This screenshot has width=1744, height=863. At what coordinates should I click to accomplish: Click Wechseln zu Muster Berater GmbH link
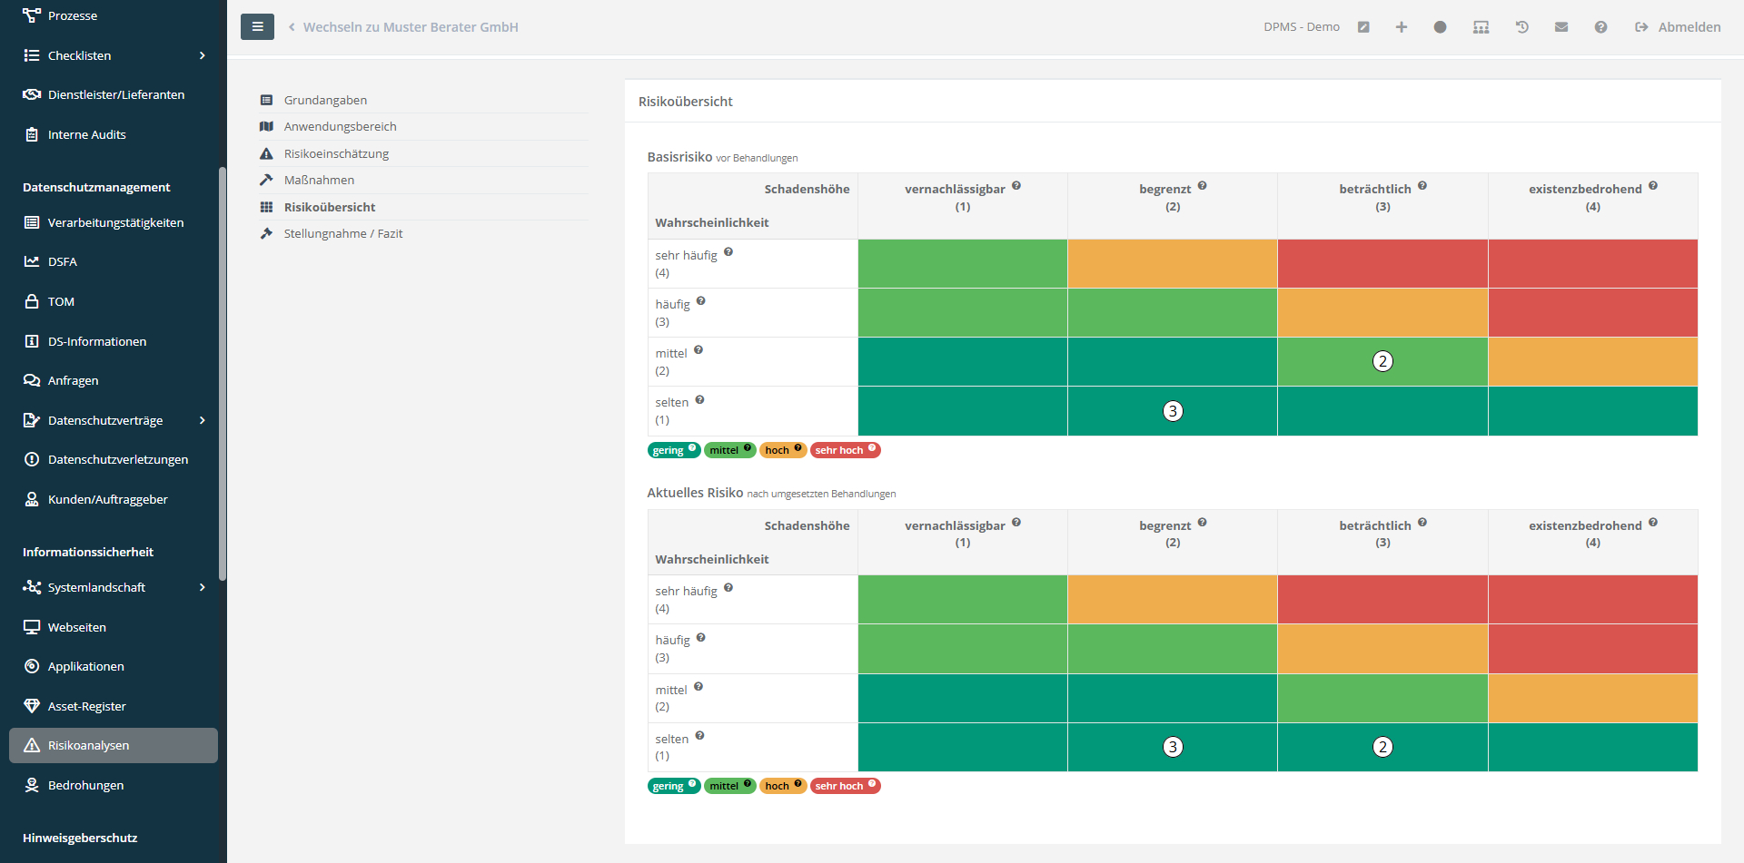[410, 27]
